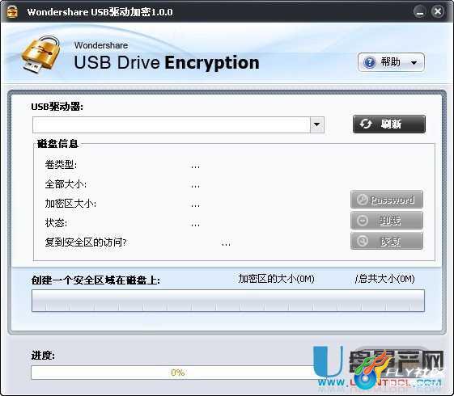Close the Wondershare USB encryption window
The image size is (454, 396).
click(438, 11)
